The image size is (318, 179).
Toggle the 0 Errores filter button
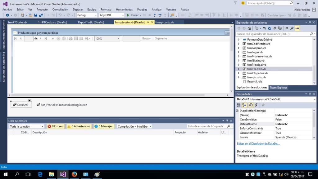tap(55, 126)
